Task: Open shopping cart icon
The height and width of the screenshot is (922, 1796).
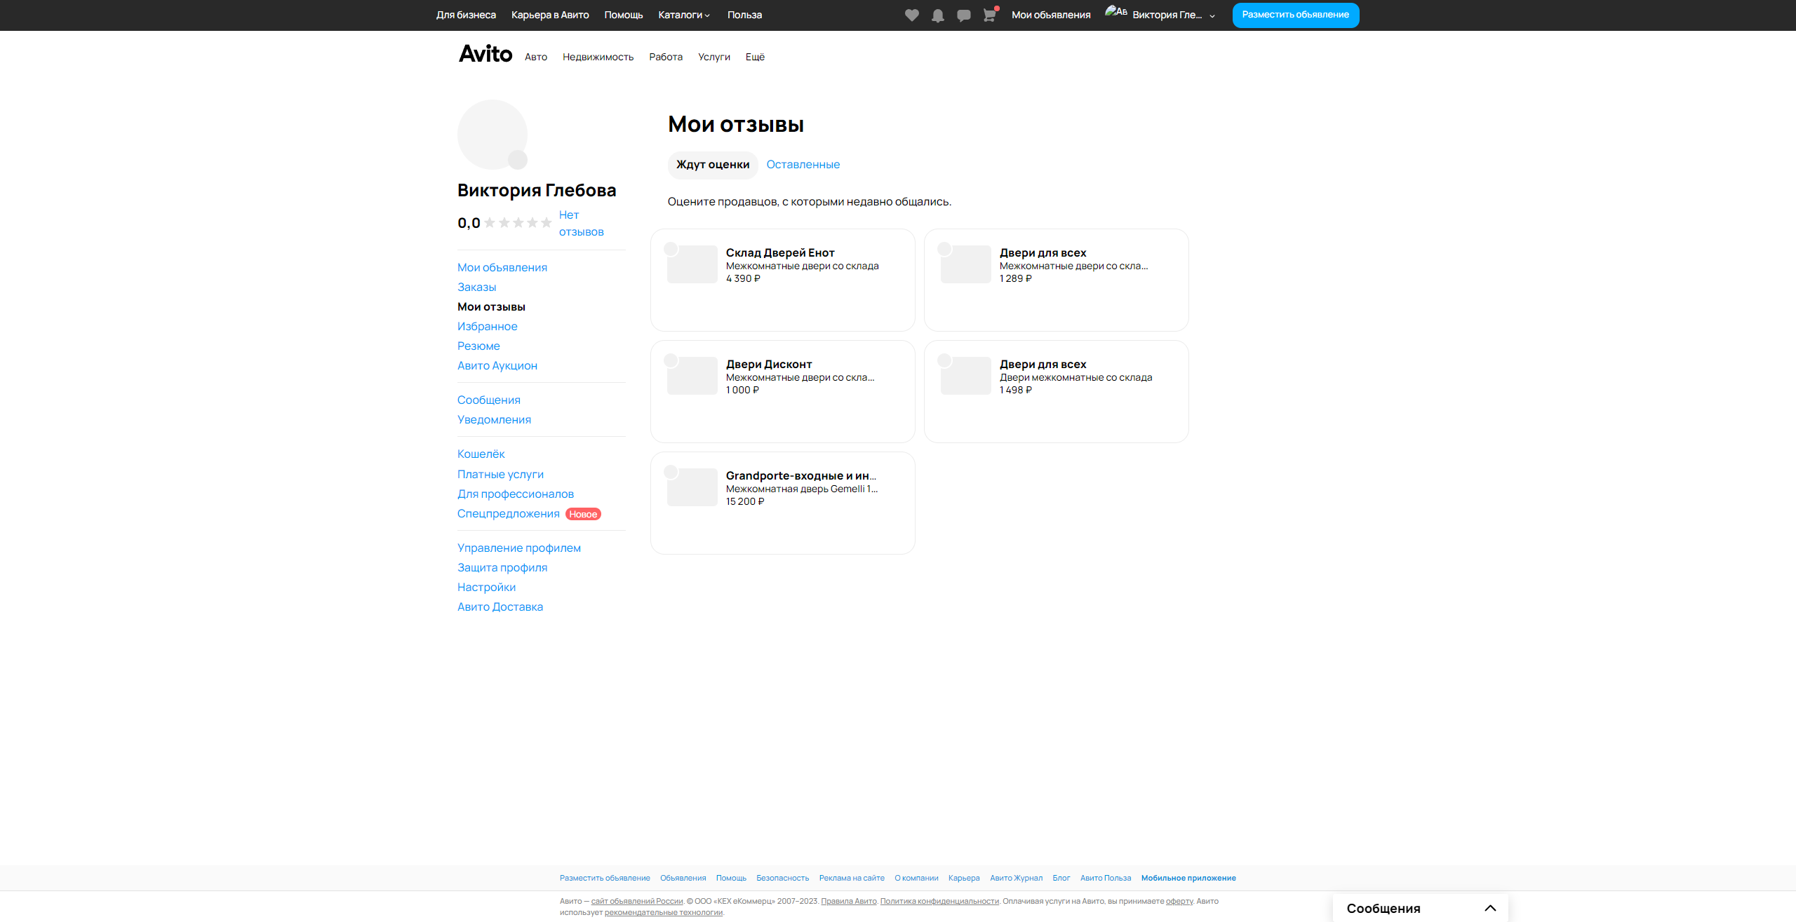Action: (x=989, y=15)
